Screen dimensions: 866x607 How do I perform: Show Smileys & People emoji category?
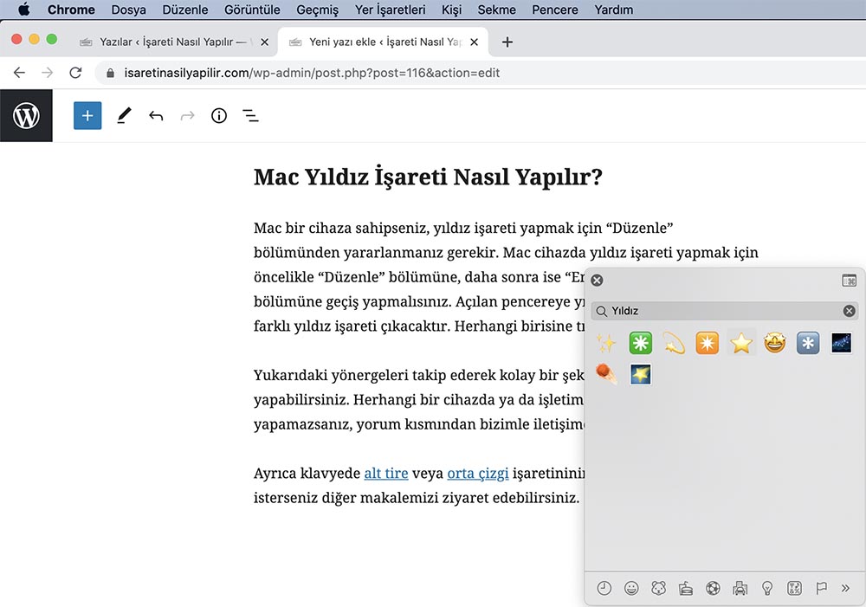click(632, 588)
